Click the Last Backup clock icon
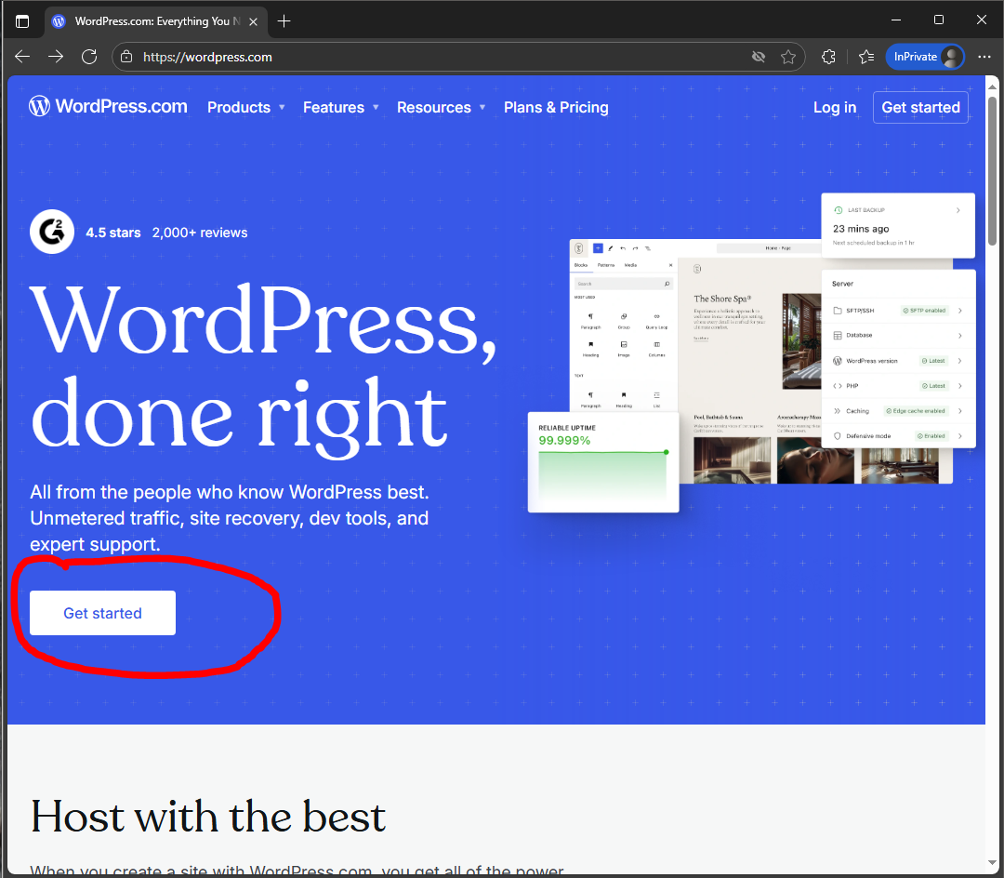The width and height of the screenshot is (1004, 878). [x=839, y=210]
